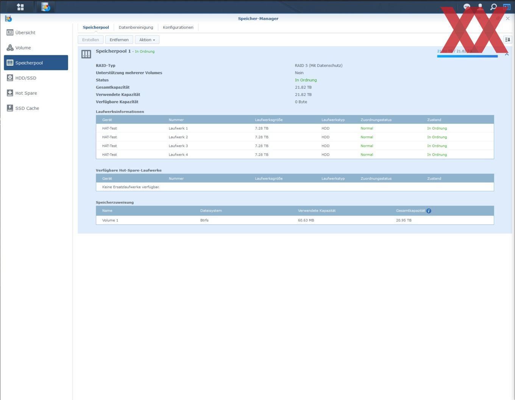This screenshot has width=515, height=400.
Task: Switch to the Konfigurationen tab
Action: [x=178, y=27]
